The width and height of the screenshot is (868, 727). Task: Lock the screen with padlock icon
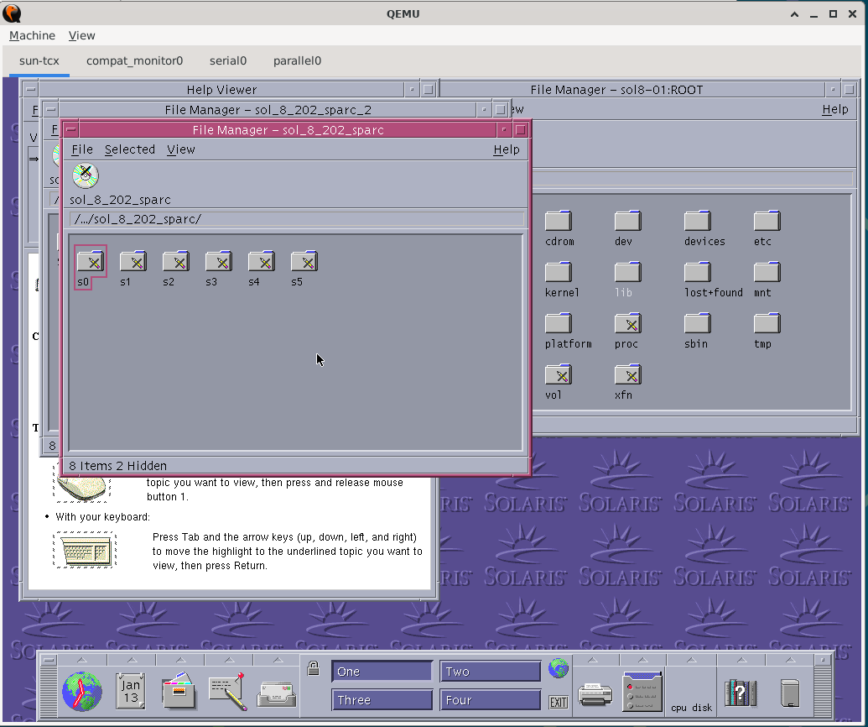pos(313,669)
